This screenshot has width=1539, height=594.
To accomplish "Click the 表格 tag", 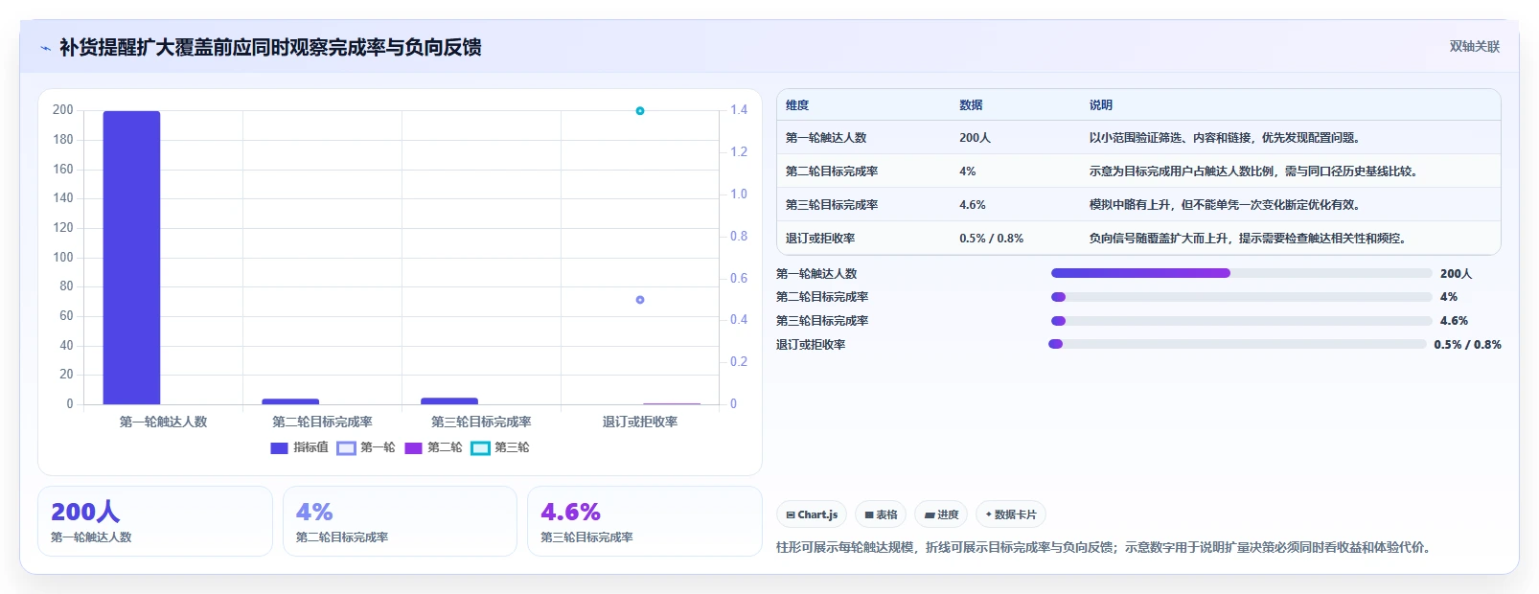I will tap(881, 514).
